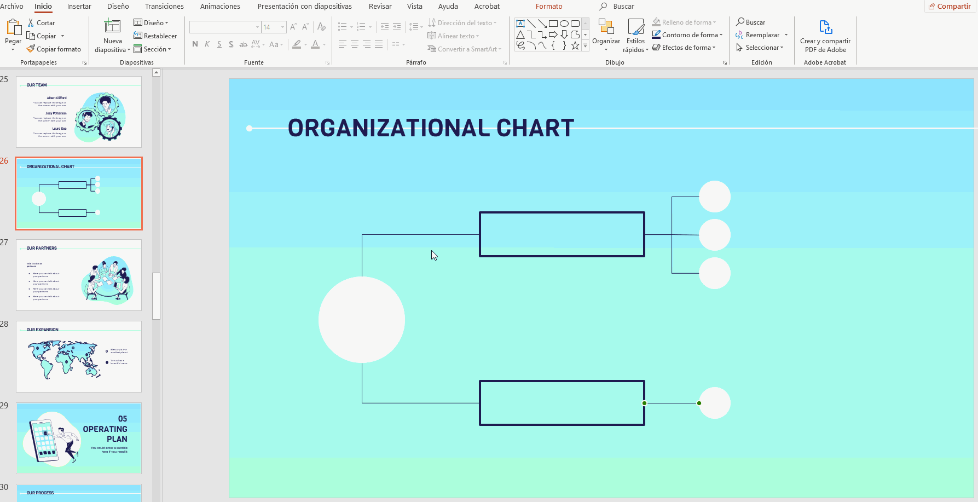This screenshot has height=502, width=978.
Task: Open the Diseño ribbon tab
Action: tap(118, 7)
